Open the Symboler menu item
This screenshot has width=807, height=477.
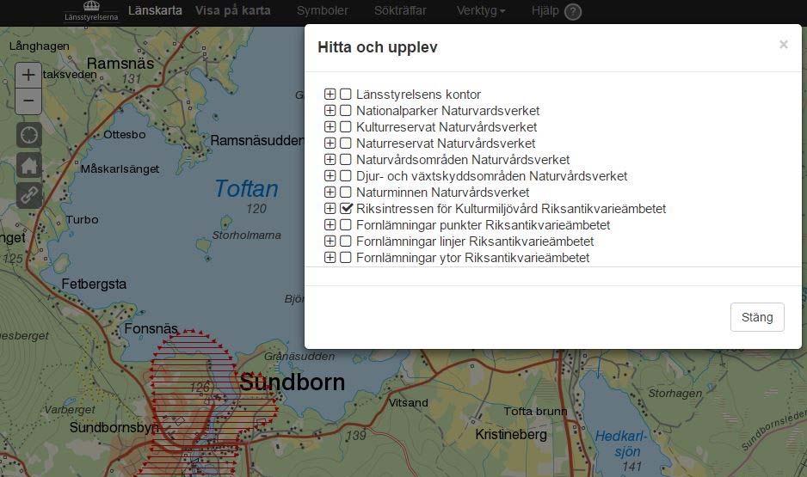(x=322, y=11)
